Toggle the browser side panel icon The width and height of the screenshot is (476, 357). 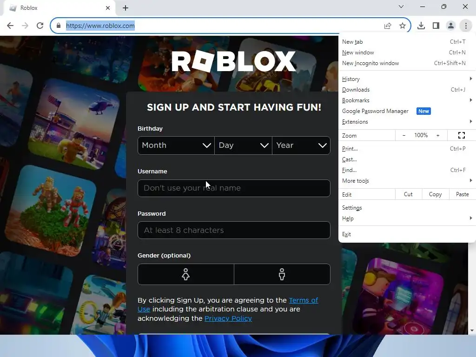[436, 26]
